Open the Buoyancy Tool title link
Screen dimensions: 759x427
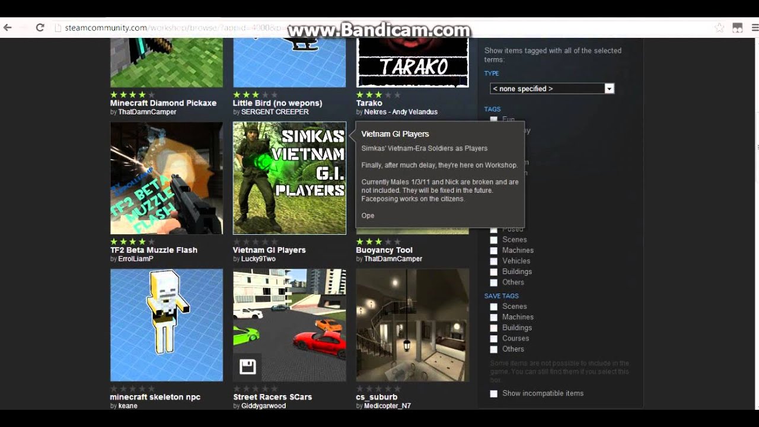384,250
